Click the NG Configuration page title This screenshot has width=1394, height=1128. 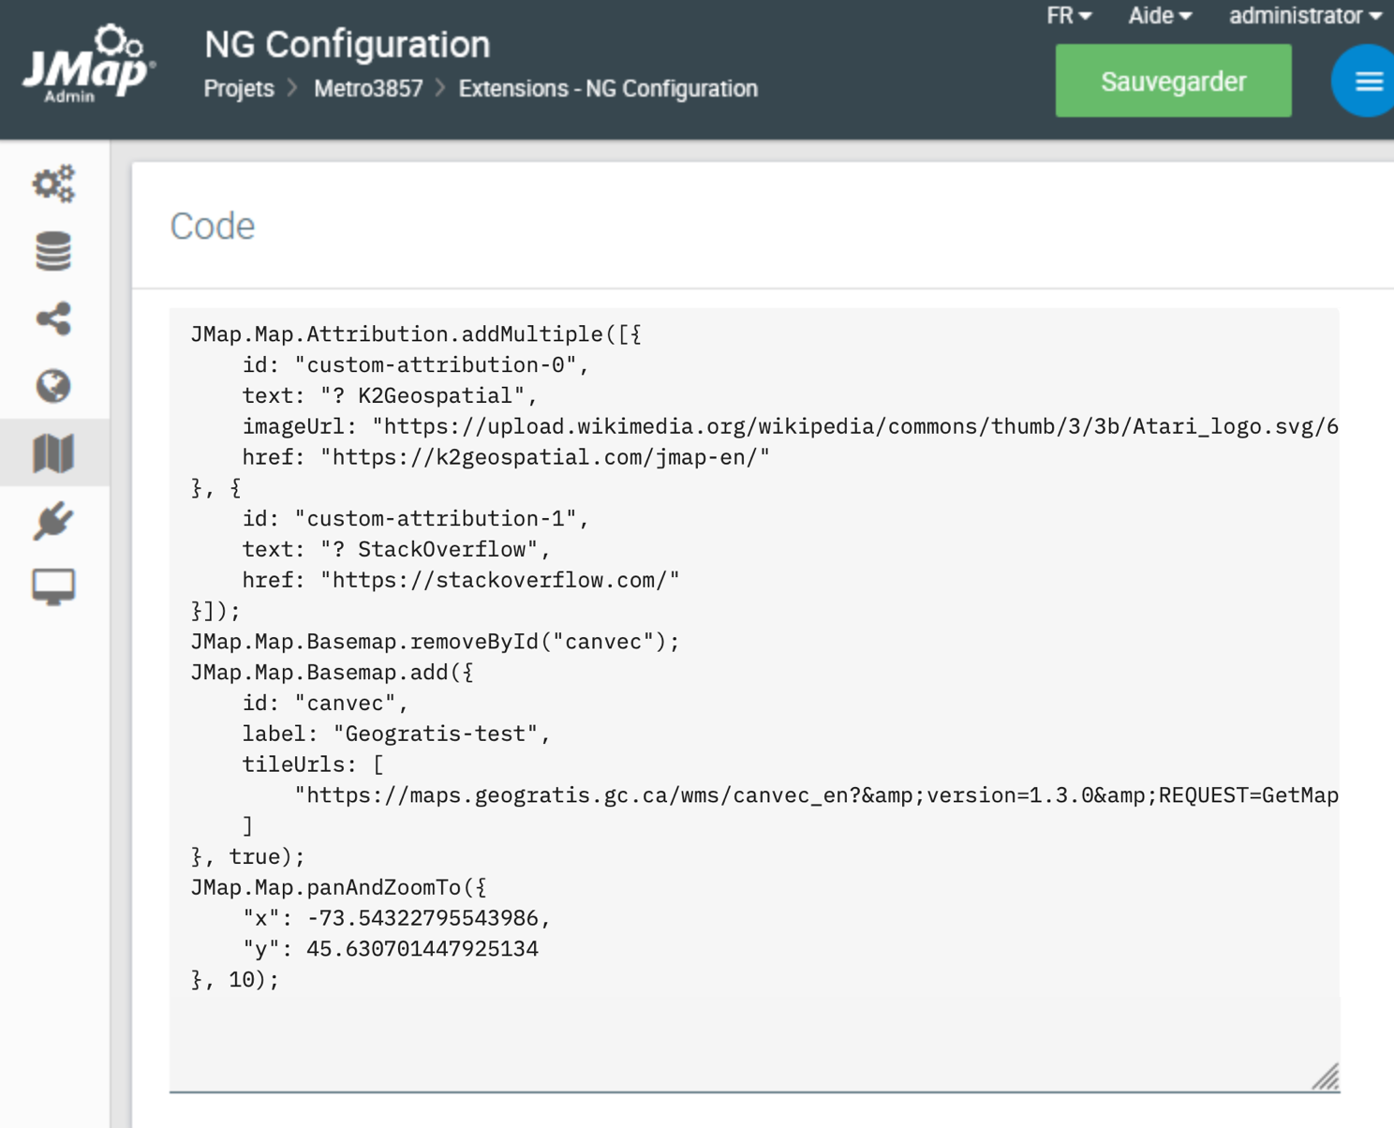(348, 44)
